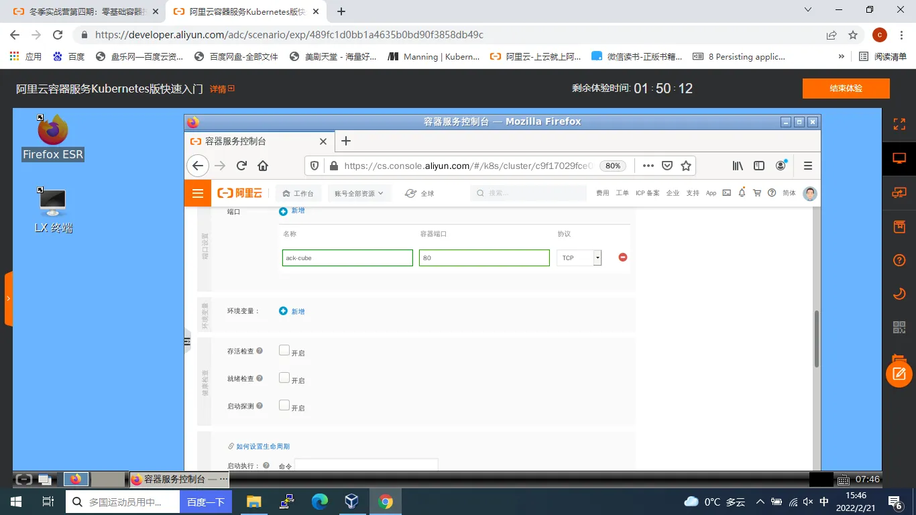Viewport: 916px width, 515px height.
Task: Open Firefox account icon
Action: 781,166
